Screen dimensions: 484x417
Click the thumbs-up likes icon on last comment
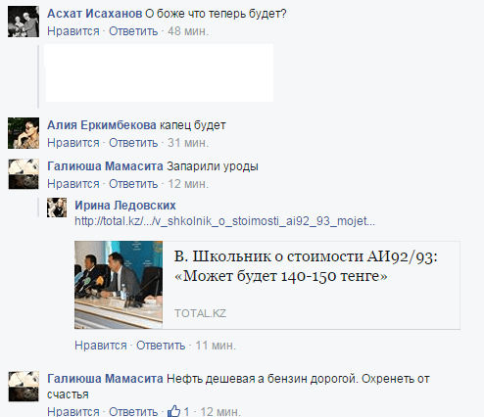coord(173,411)
